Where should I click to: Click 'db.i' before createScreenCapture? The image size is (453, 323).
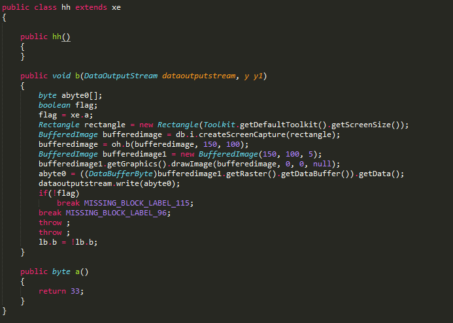pyautogui.click(x=185, y=134)
